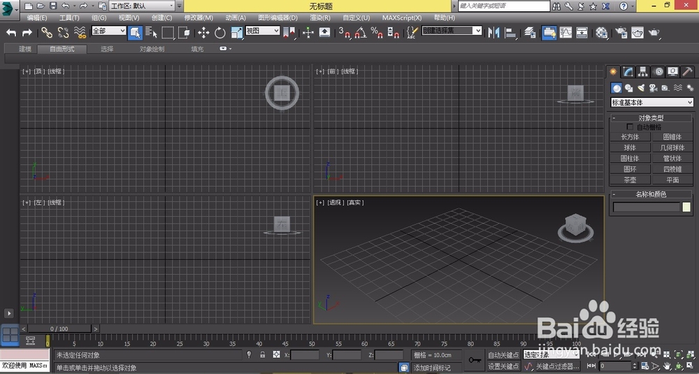Screen dimensions: 699x374
Task: Collapse the 对象类型 rollout
Action: click(651, 117)
